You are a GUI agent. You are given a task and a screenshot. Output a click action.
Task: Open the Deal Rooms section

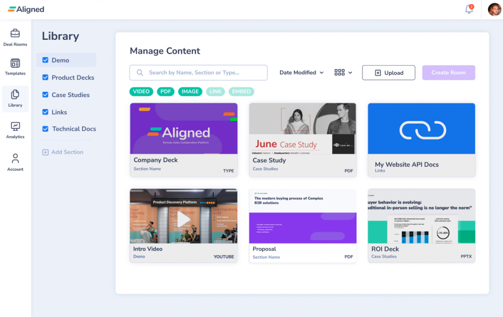(x=15, y=36)
